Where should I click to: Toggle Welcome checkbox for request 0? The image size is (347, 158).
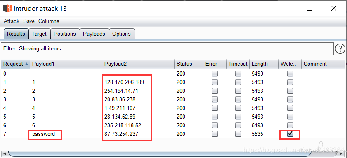coord(290,74)
